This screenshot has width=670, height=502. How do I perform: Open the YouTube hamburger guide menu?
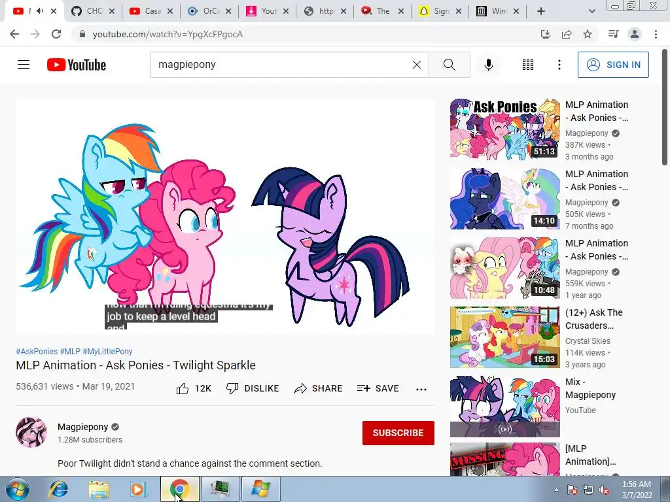point(24,65)
